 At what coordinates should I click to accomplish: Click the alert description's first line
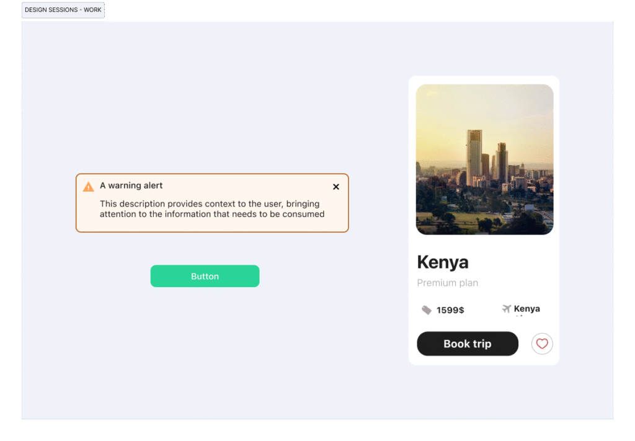(x=210, y=204)
